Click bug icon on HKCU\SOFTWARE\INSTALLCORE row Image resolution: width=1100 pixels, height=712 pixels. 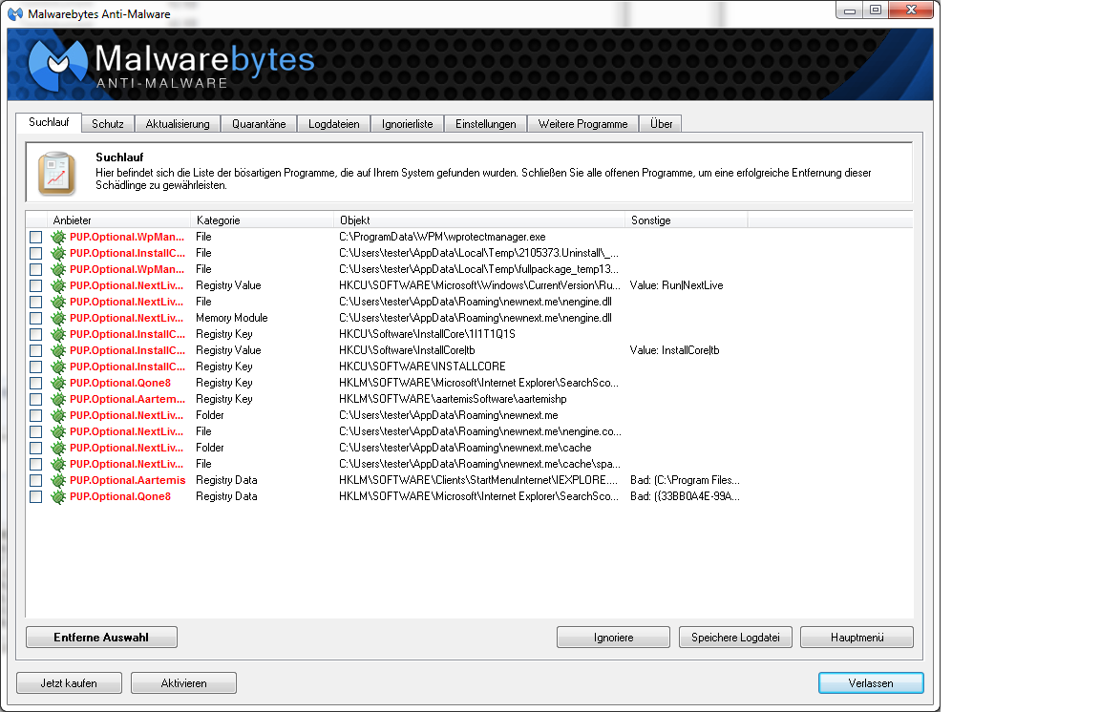click(x=58, y=366)
